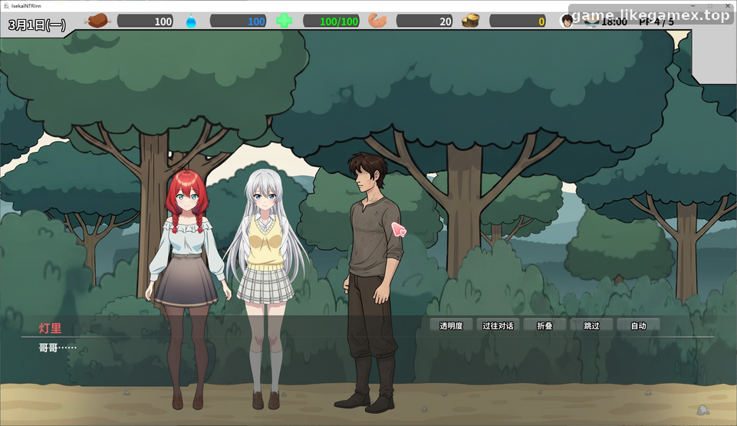Click the protagonist portrait avatar icon

(567, 21)
